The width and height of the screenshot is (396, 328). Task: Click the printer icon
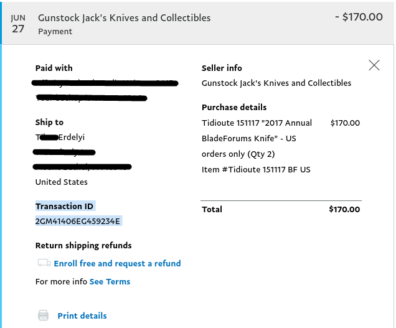pos(43,316)
